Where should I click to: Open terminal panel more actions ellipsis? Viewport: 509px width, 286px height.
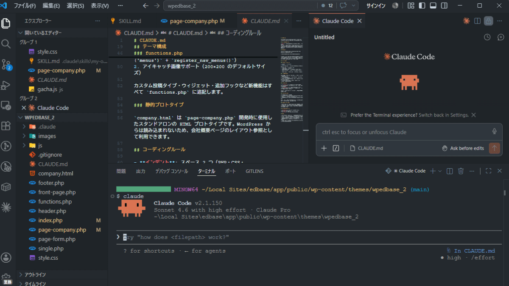tap(472, 171)
